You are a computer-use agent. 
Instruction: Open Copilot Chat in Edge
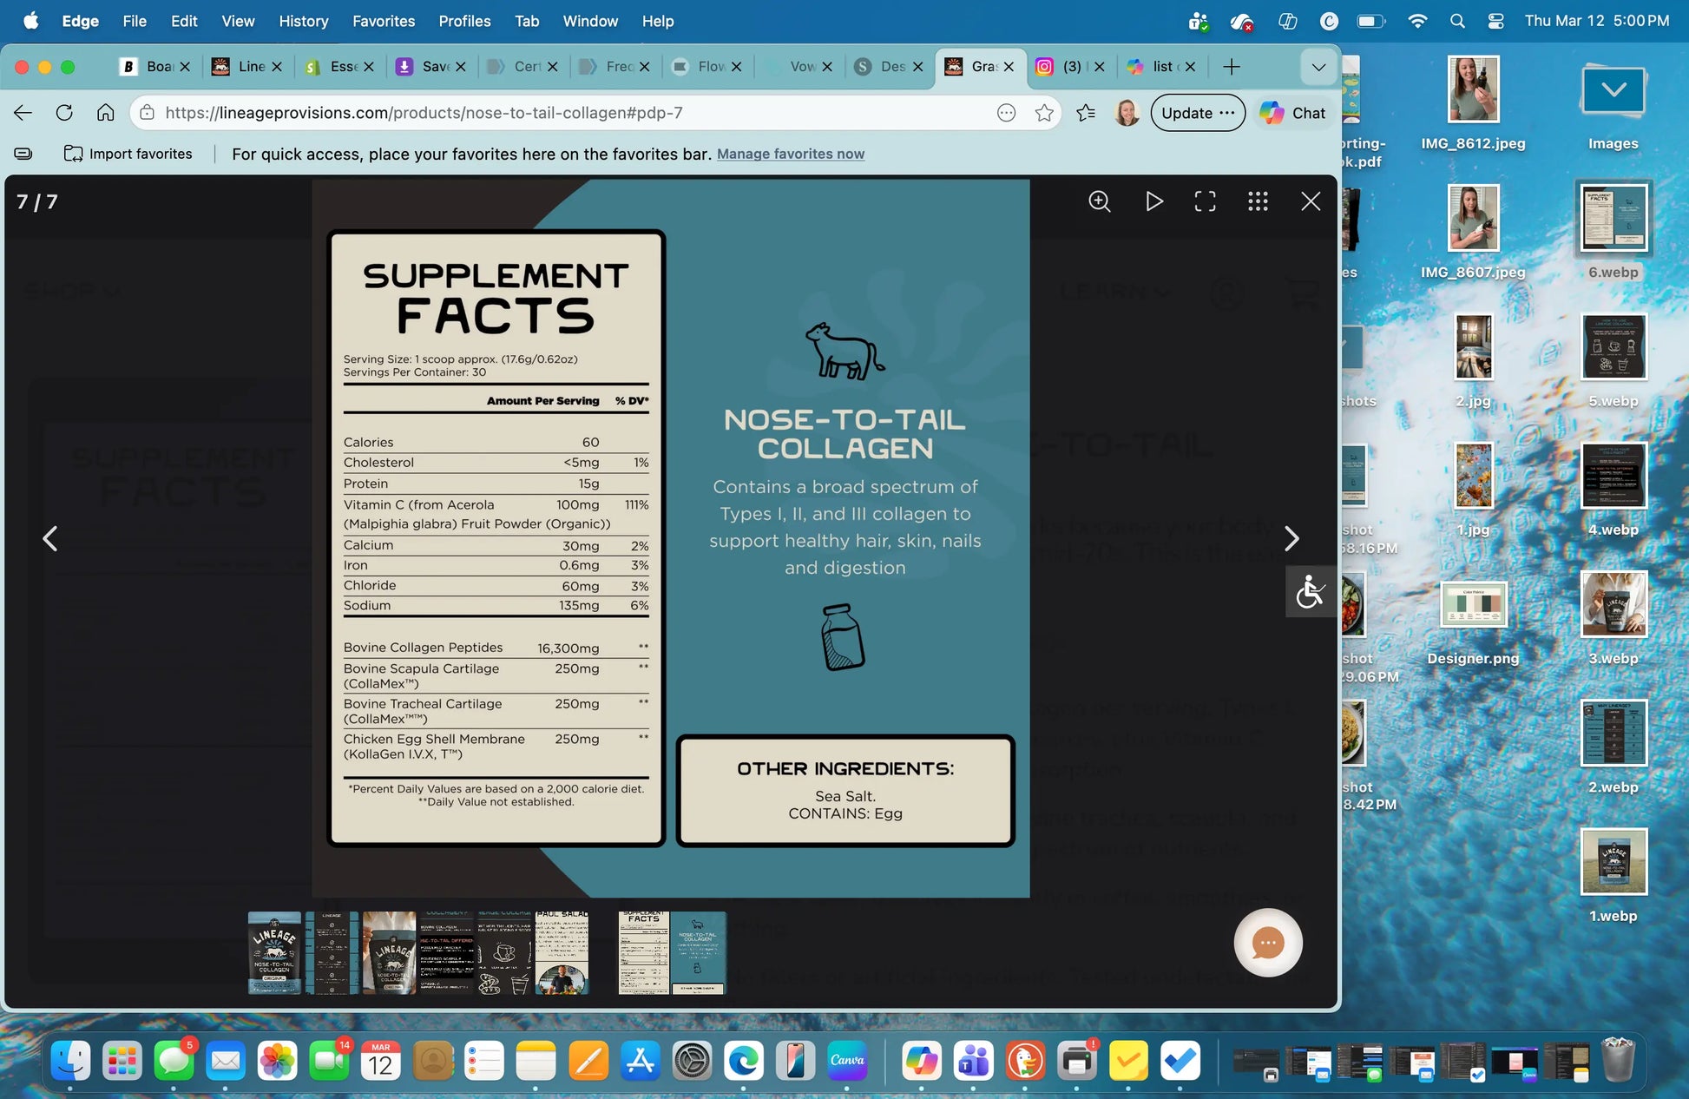coord(1293,113)
